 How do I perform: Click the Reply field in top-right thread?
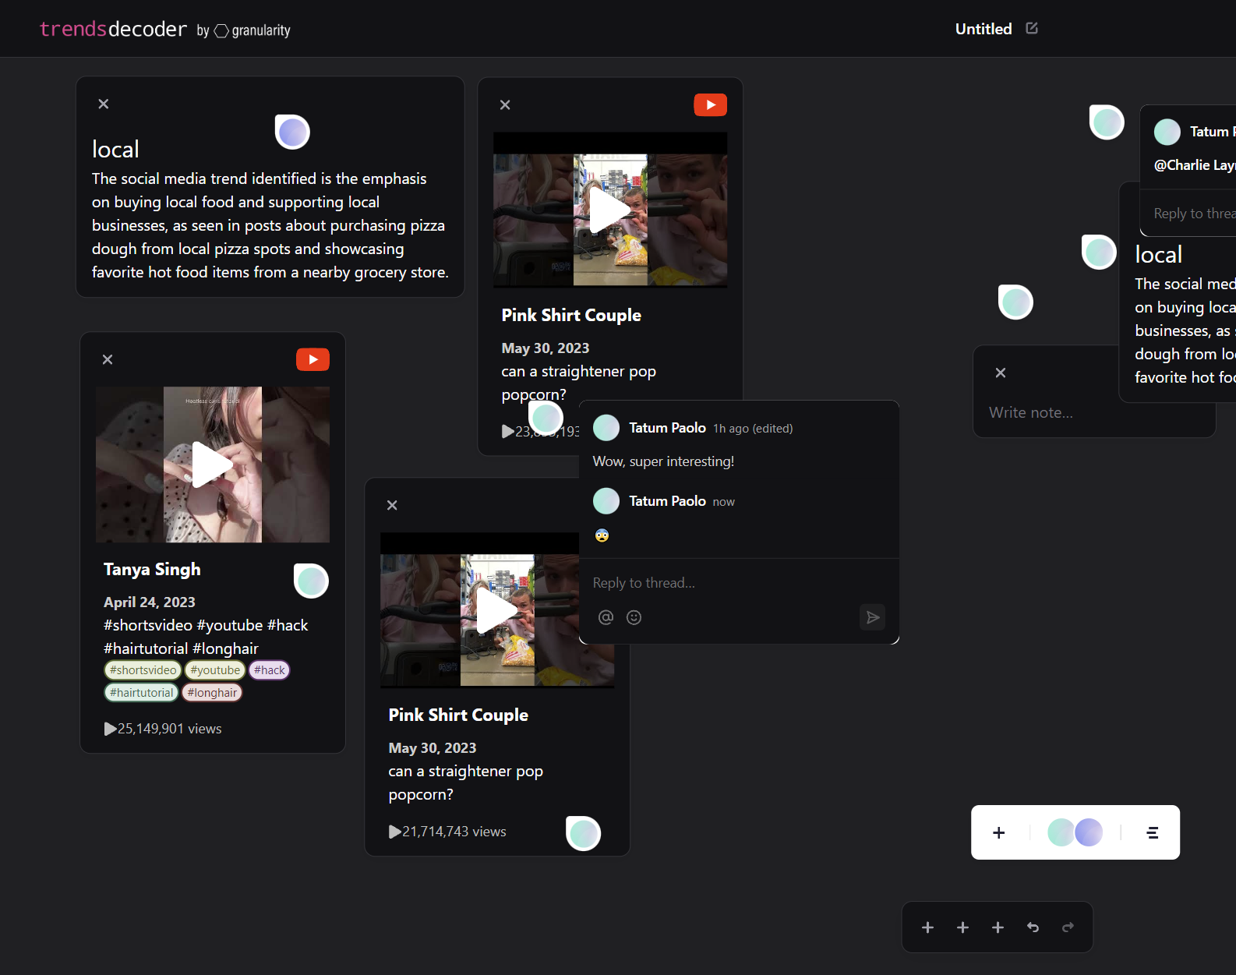click(x=1195, y=214)
